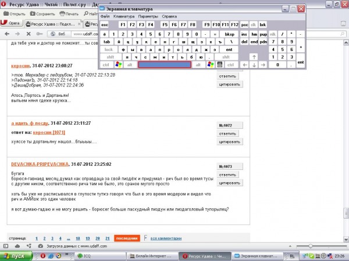Follow the керосин [1071] reply reference link
The height and width of the screenshot is (261, 349).
49,132
